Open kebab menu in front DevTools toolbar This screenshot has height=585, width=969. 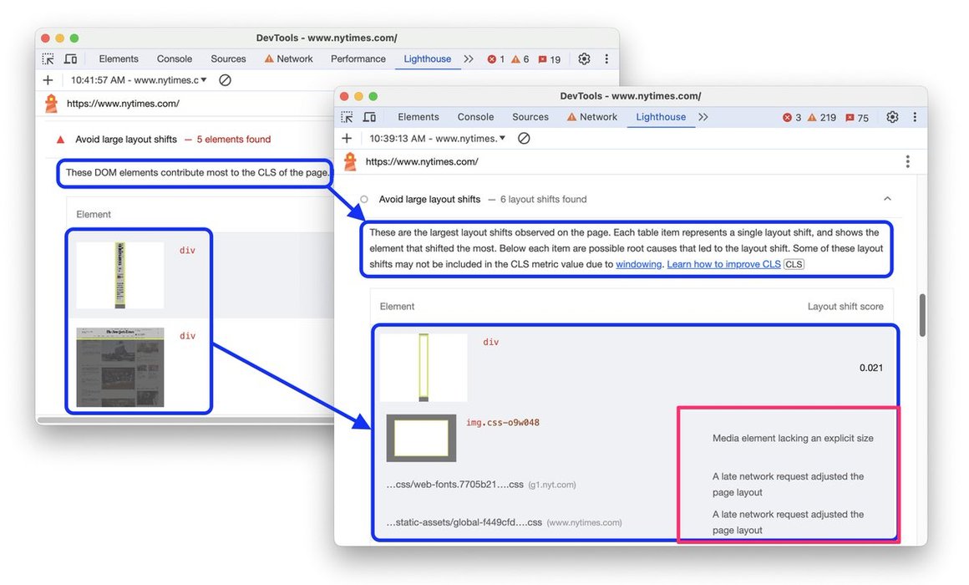(915, 117)
